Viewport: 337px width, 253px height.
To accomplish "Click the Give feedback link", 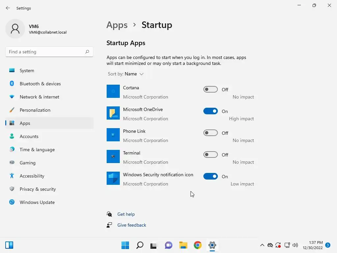I will (132, 225).
